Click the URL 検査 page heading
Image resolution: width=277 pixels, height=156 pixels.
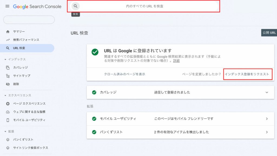[80, 33]
